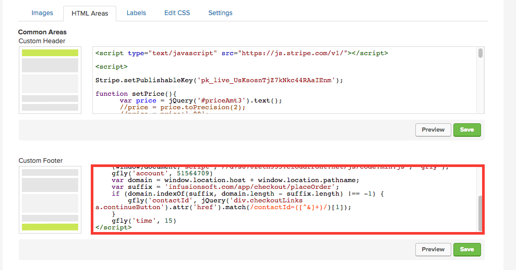Save the Custom Header code
The height and width of the screenshot is (270, 516).
click(x=467, y=130)
